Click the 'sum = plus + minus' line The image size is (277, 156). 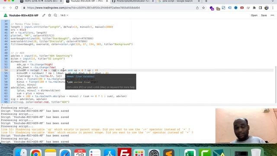pyautogui.click(x=30, y=93)
